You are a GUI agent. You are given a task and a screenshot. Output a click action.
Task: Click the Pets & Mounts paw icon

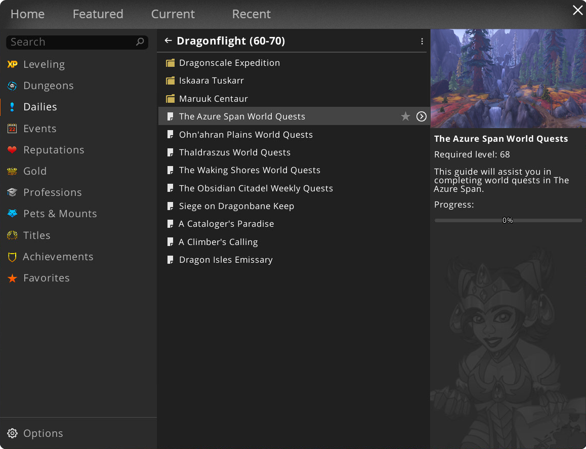pos(12,214)
